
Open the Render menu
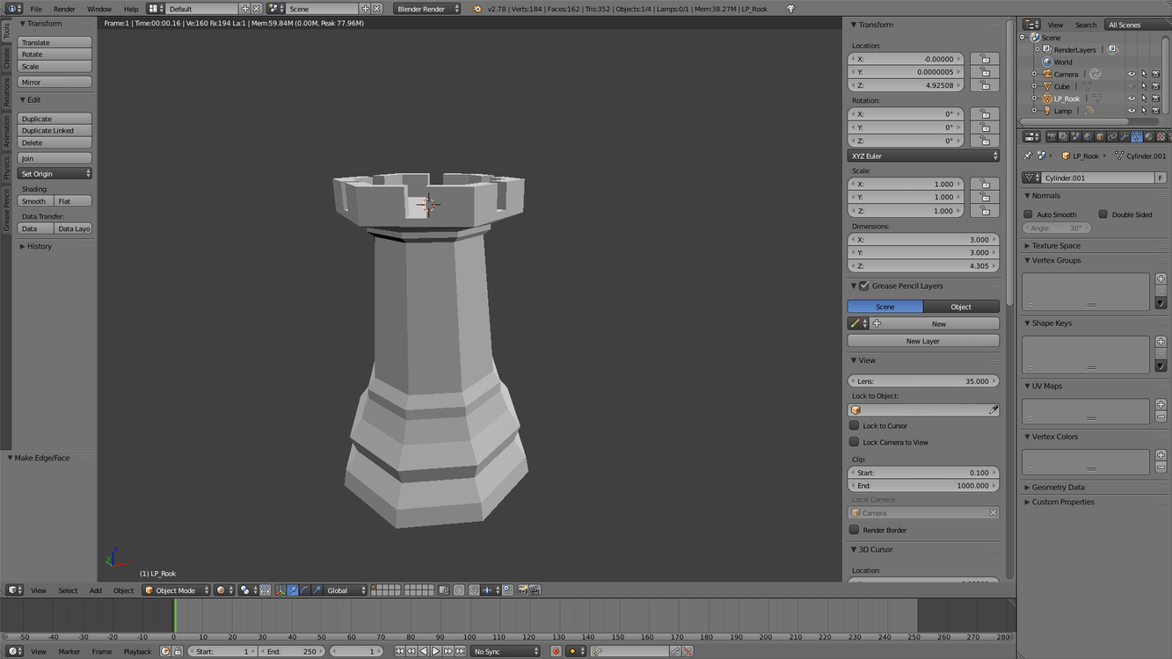(64, 9)
